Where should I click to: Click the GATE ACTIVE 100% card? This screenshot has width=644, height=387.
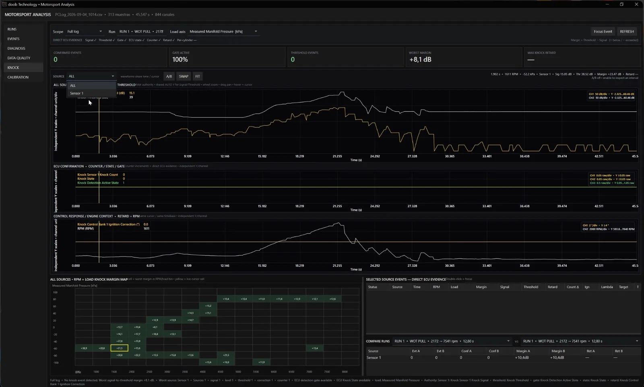tap(227, 57)
